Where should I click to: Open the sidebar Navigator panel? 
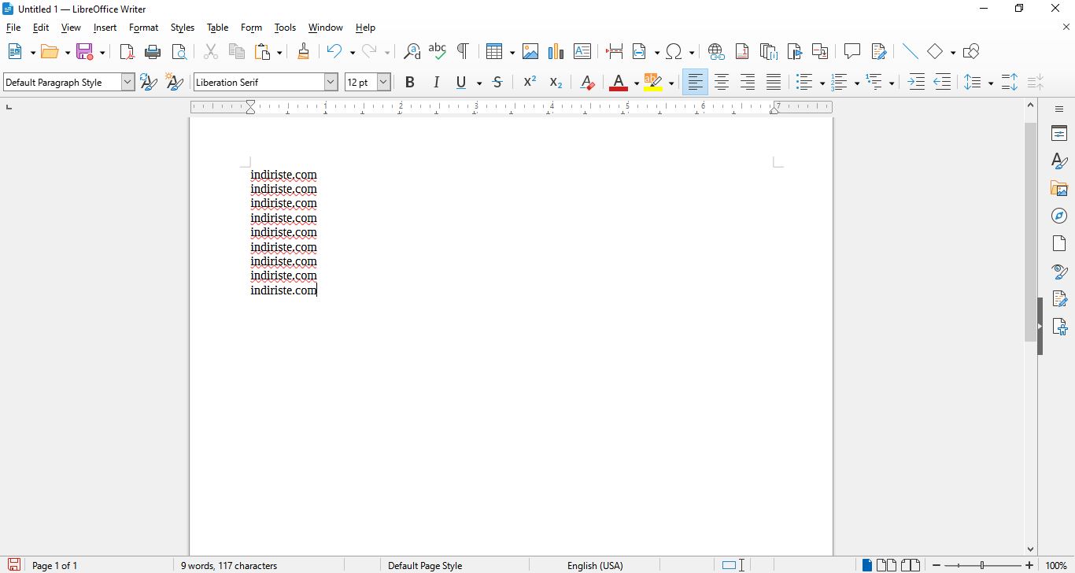1059,216
